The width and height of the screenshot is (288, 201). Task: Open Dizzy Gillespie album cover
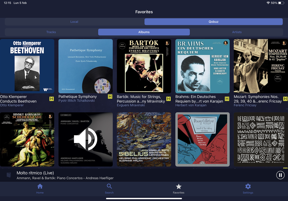point(202,139)
